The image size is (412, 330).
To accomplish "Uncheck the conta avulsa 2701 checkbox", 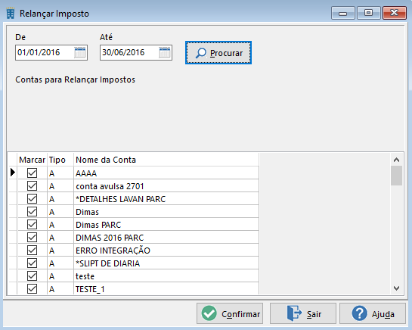I will click(32, 185).
